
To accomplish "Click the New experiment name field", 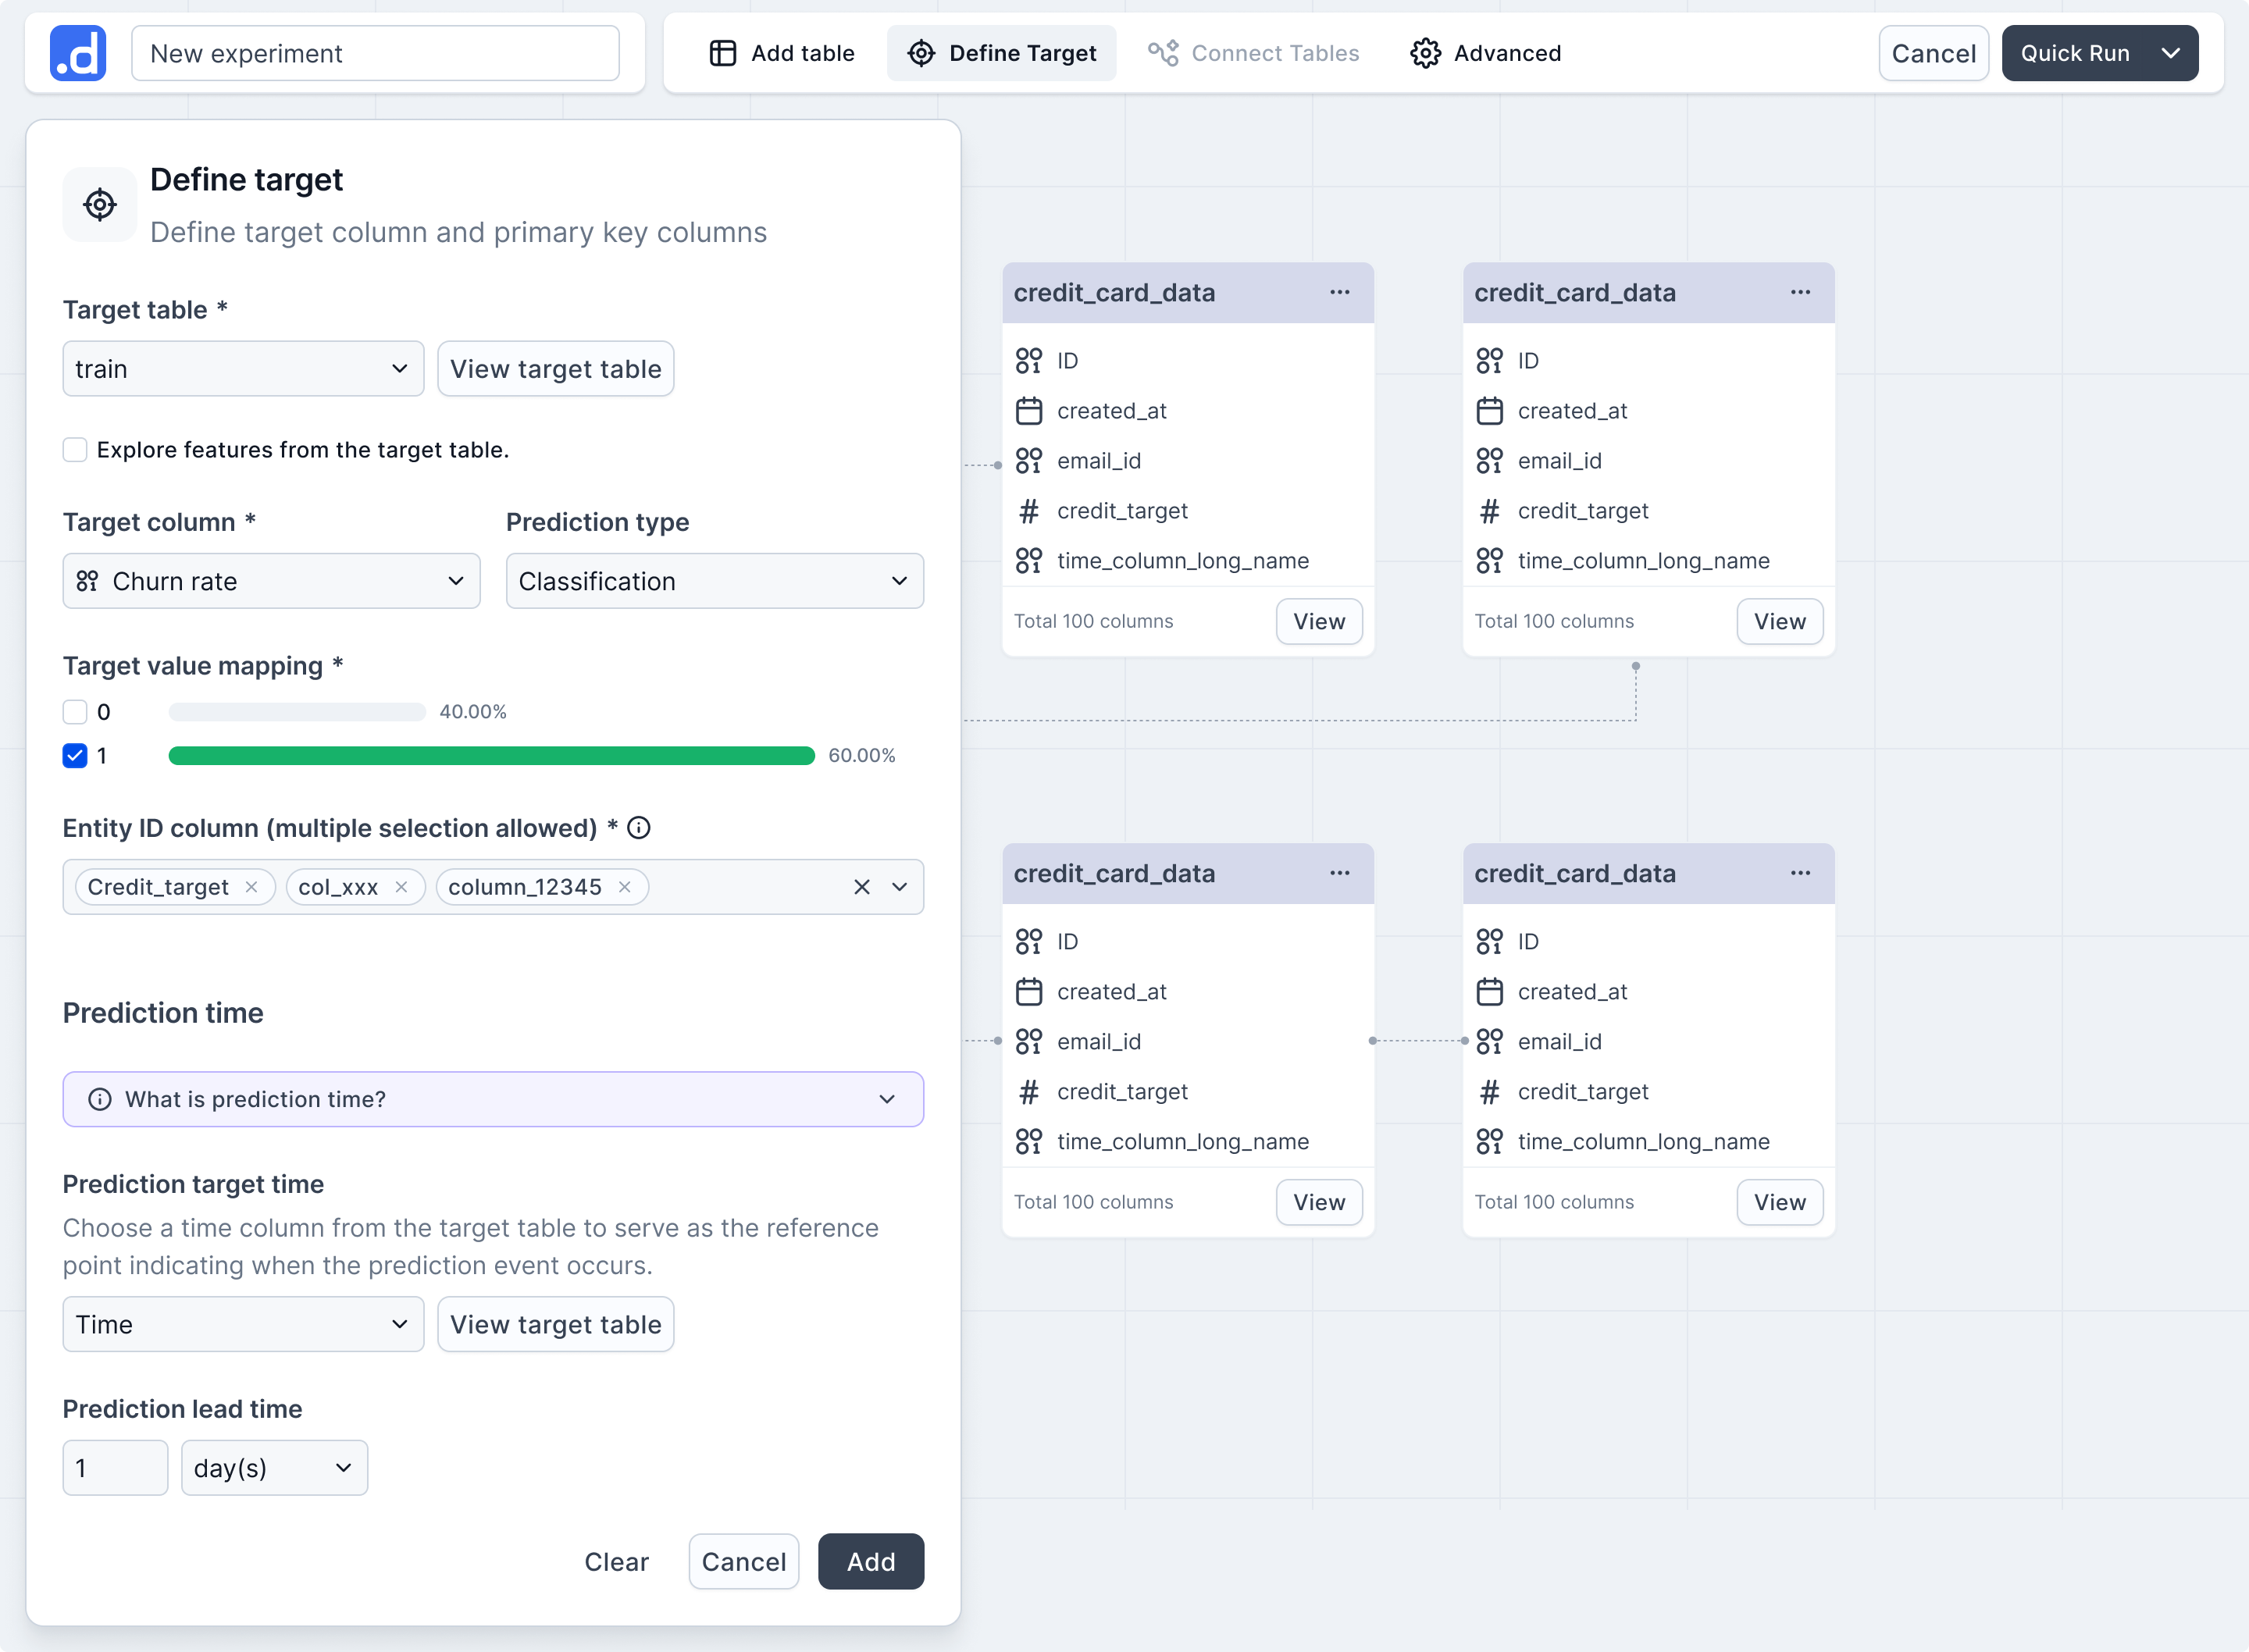I will click(x=375, y=53).
